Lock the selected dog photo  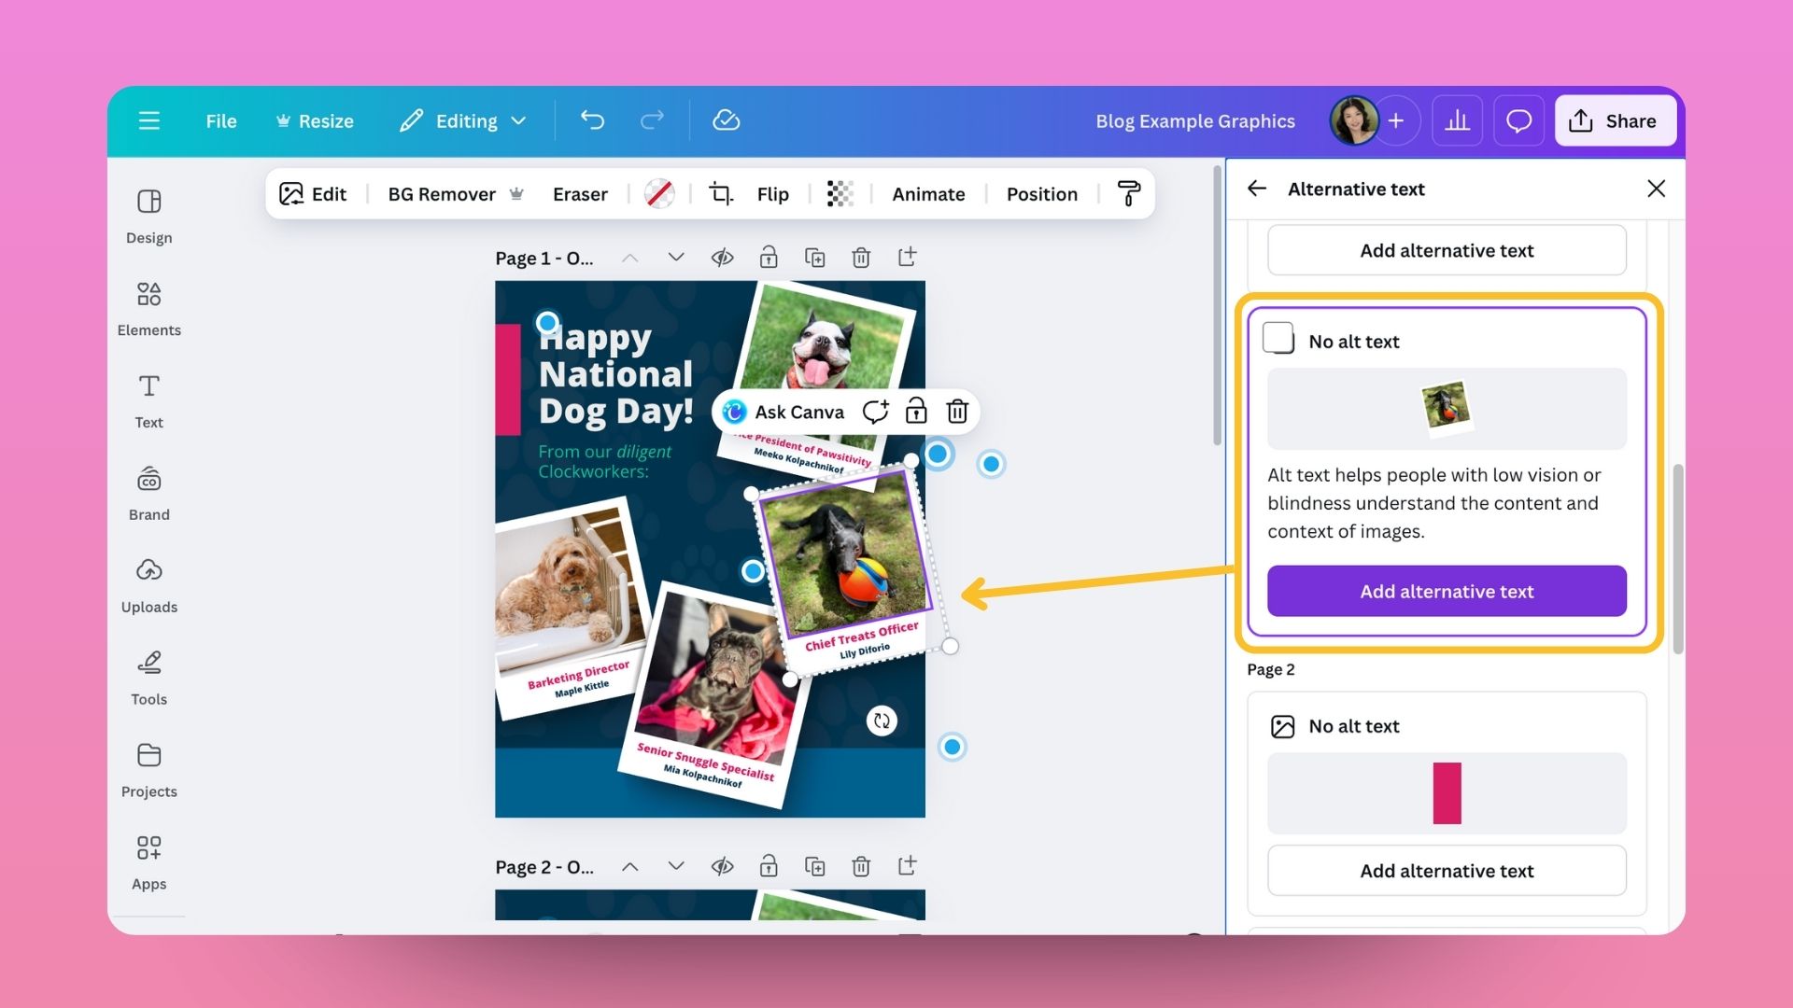coord(916,411)
